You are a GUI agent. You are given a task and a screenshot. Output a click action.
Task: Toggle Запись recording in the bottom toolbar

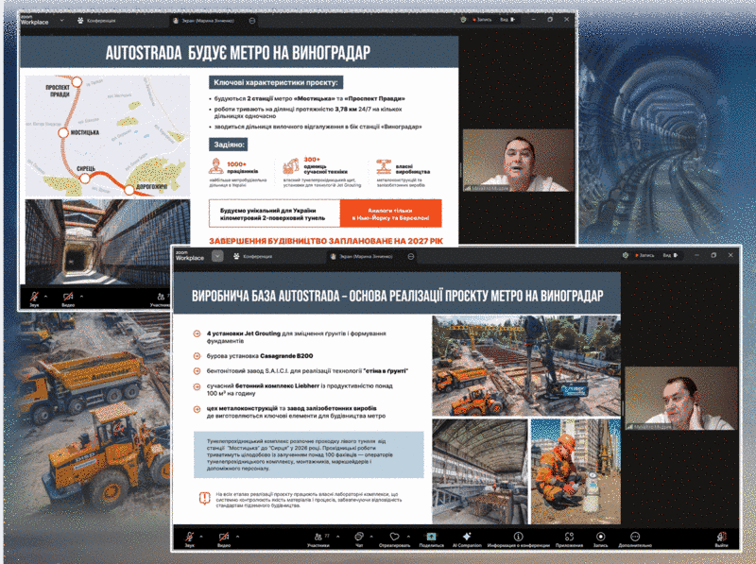600,536
